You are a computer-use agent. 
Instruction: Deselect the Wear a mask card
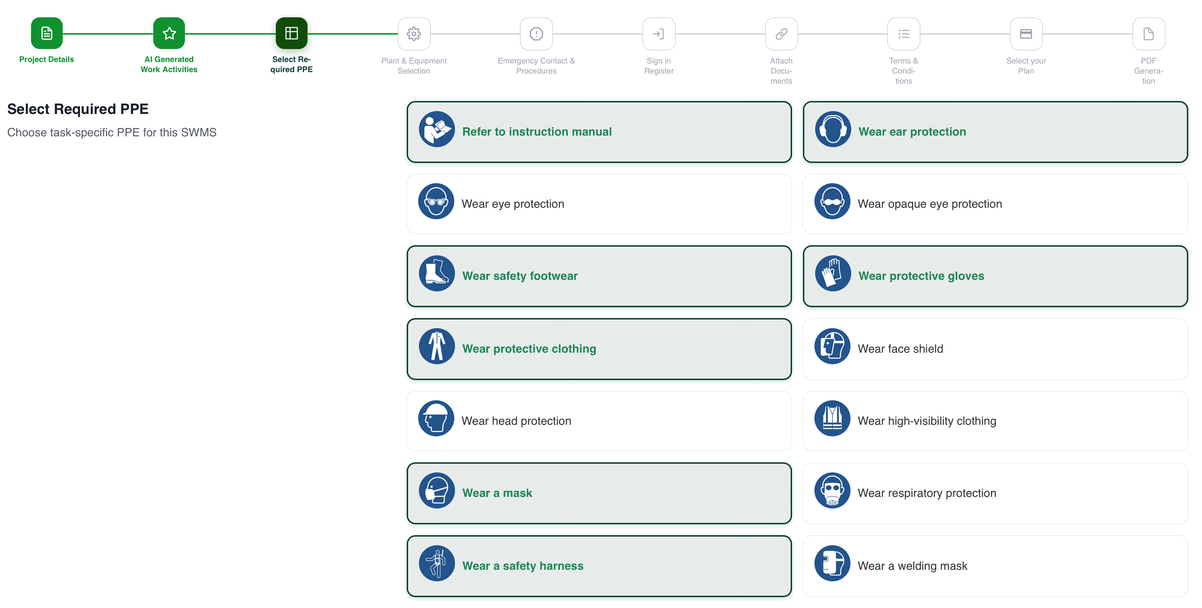(x=599, y=493)
